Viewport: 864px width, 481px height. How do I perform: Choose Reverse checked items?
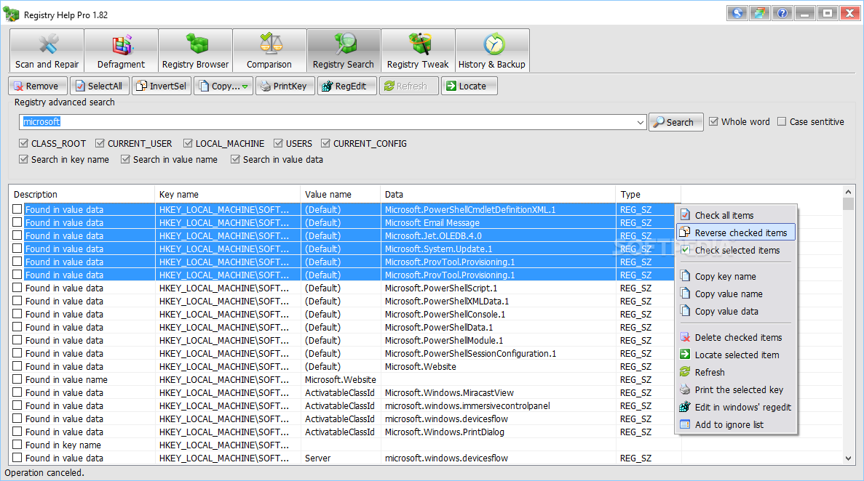click(x=736, y=233)
